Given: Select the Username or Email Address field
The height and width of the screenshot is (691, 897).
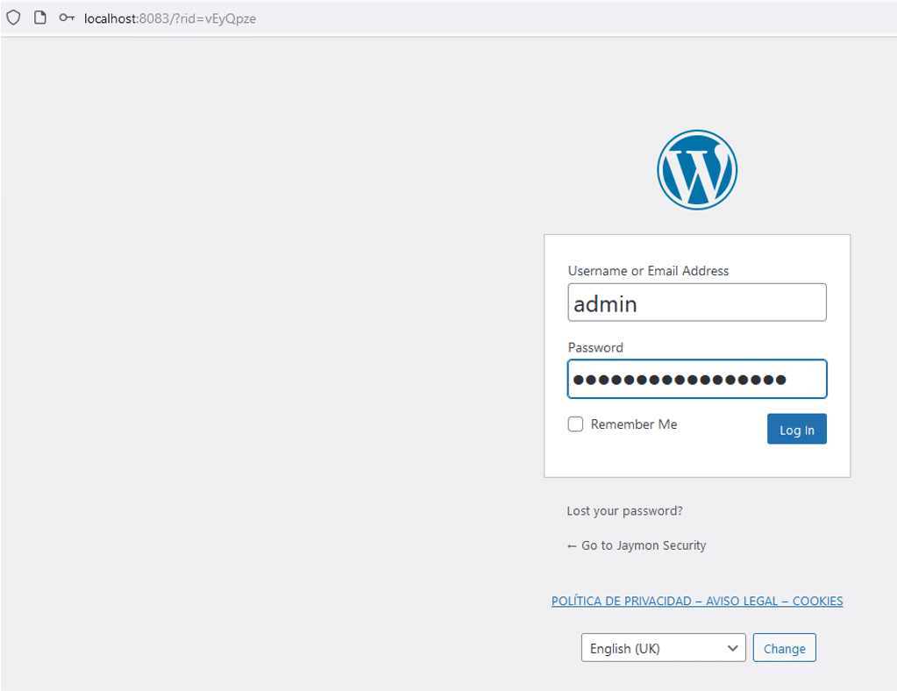Looking at the screenshot, I should coord(697,302).
